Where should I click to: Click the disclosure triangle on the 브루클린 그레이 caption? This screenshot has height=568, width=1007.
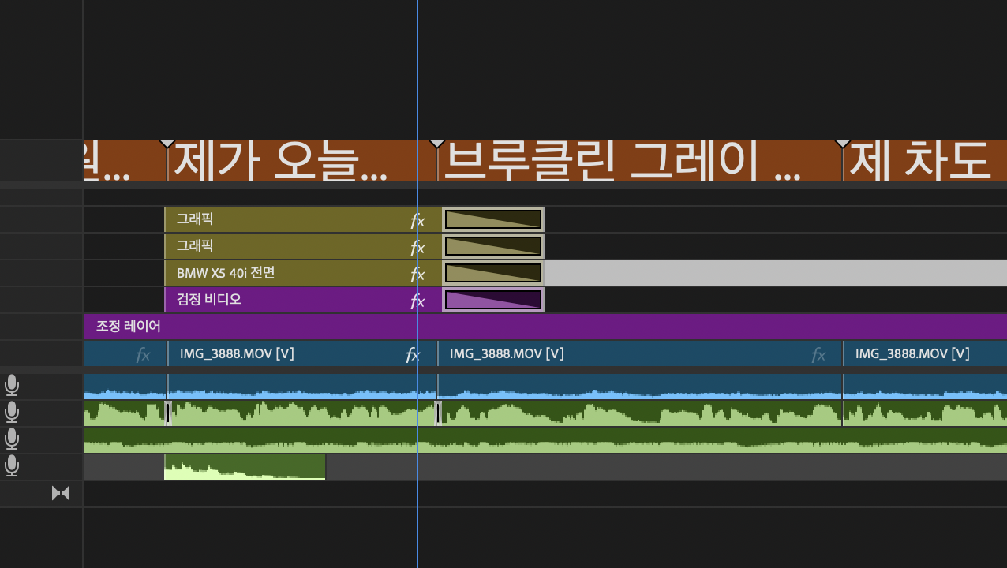point(437,142)
